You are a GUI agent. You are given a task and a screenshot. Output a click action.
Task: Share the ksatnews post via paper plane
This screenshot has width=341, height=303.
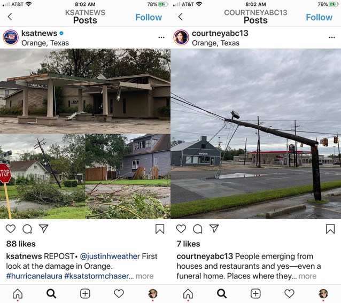(x=43, y=228)
